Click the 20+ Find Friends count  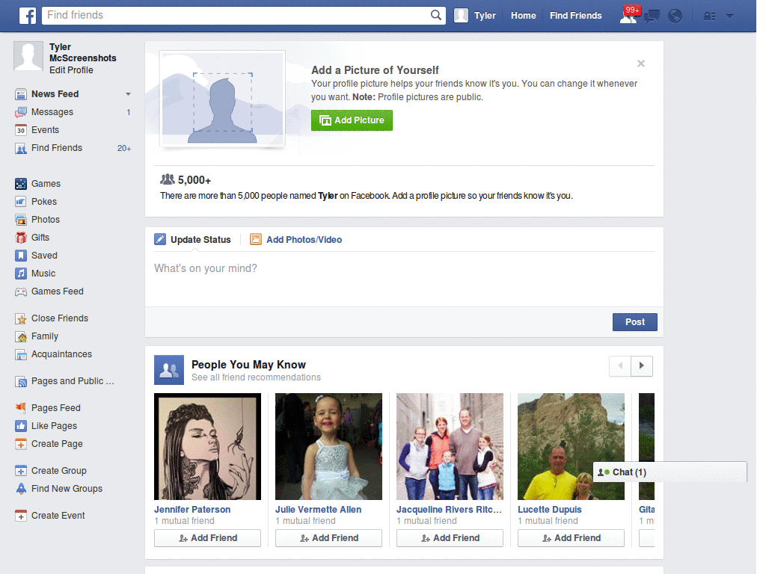point(124,149)
